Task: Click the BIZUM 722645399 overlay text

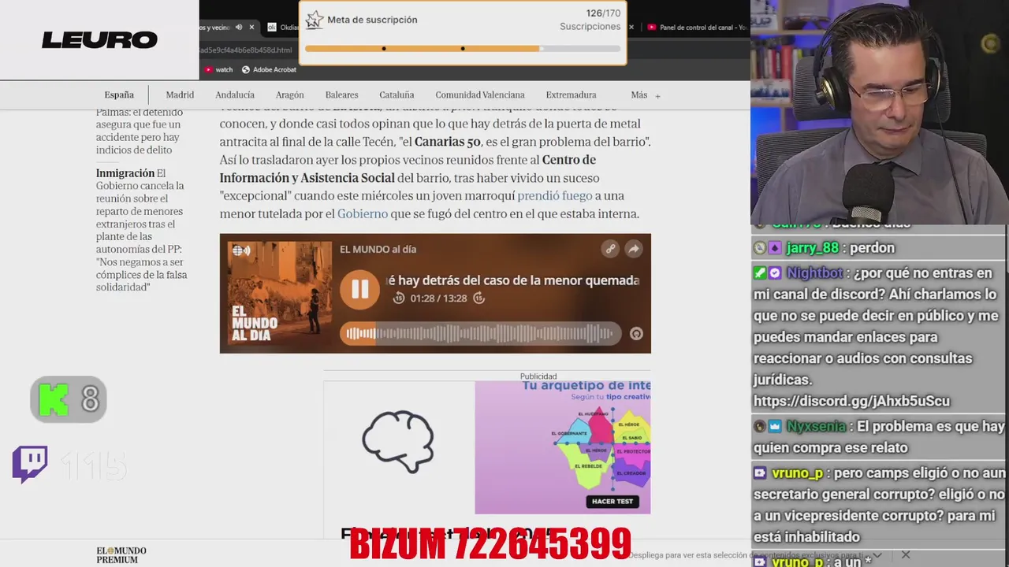Action: (490, 543)
